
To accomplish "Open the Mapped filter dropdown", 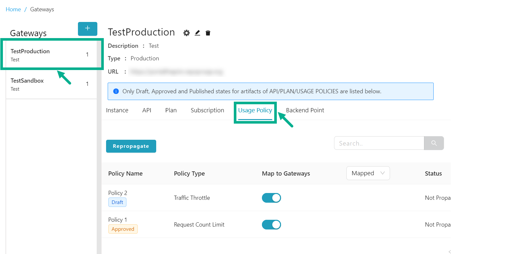I will (x=368, y=173).
